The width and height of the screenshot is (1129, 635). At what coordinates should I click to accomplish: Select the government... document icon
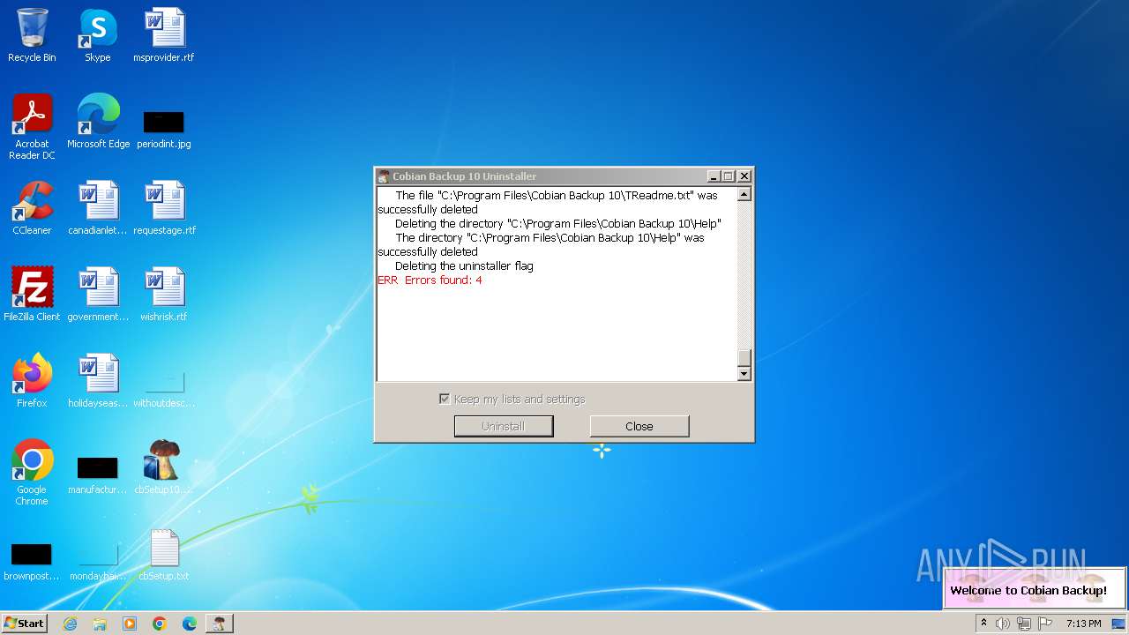[98, 295]
